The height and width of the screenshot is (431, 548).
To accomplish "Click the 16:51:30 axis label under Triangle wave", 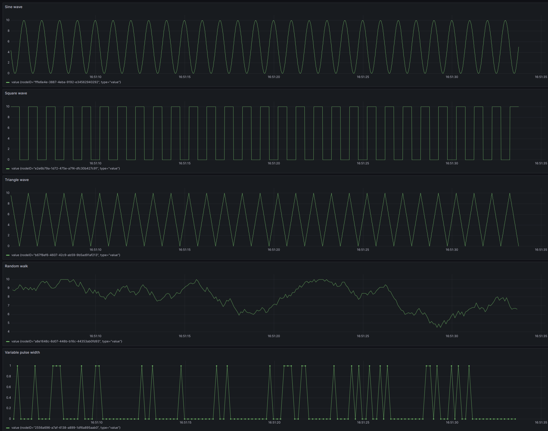I will (452, 250).
